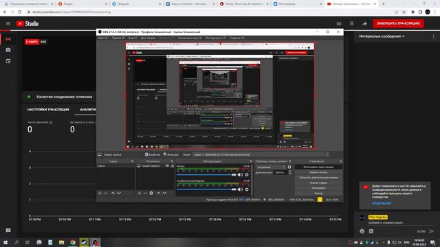Move the source up with arrow icon
The width and height of the screenshot is (440, 247).
click(158, 193)
